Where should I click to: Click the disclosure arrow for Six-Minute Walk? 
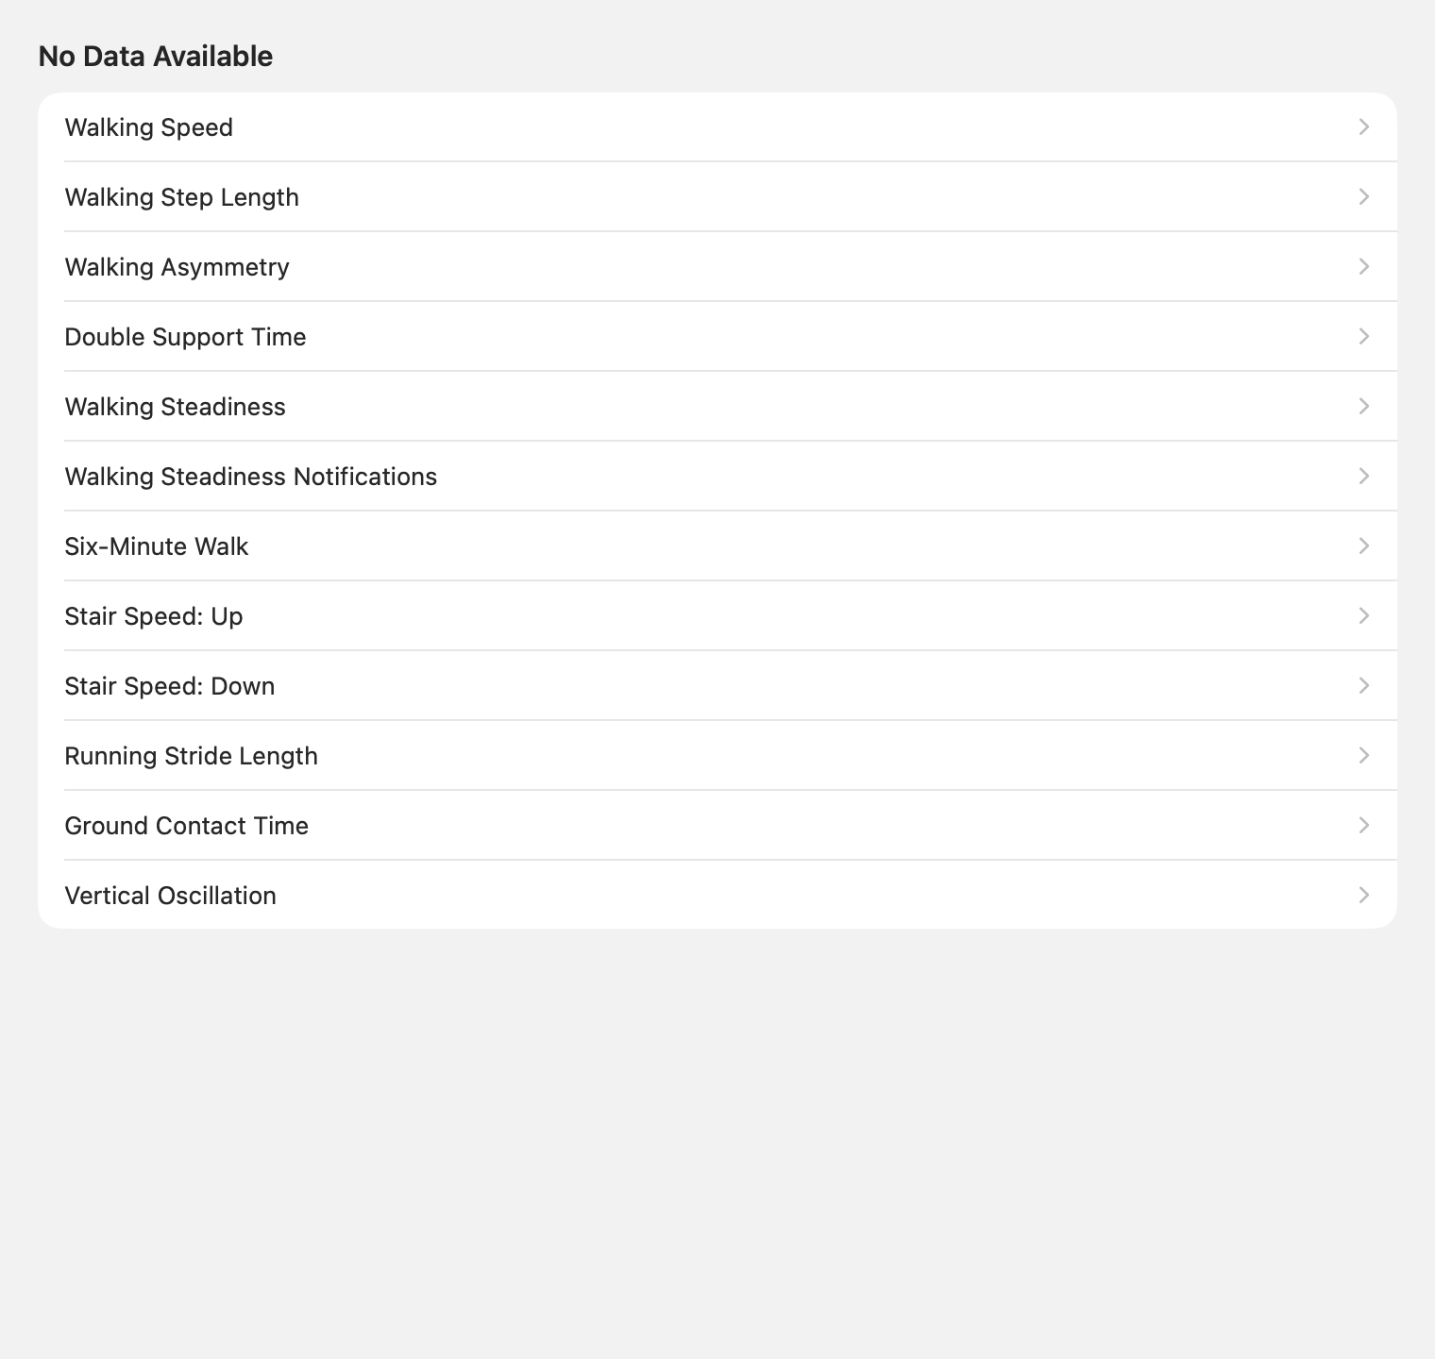click(1364, 545)
